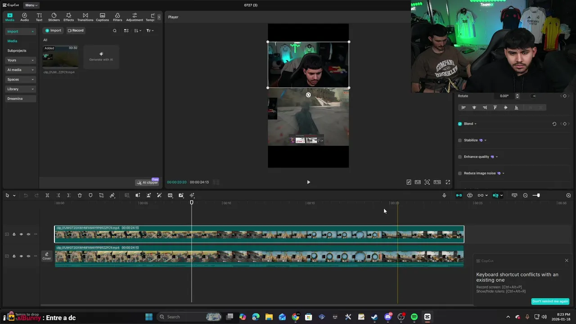Open the Transitions tab
Image resolution: width=576 pixels, height=324 pixels.
click(85, 17)
